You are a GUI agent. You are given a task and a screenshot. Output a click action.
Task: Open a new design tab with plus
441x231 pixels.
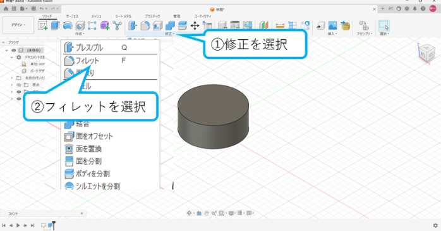click(x=382, y=9)
